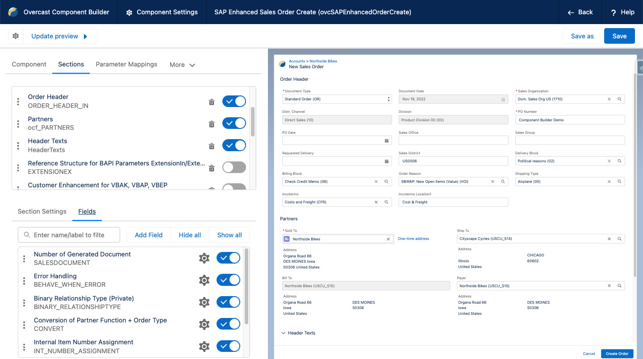This screenshot has height=359, width=643.
Task: Clear the Billing Block value
Action: click(x=376, y=182)
